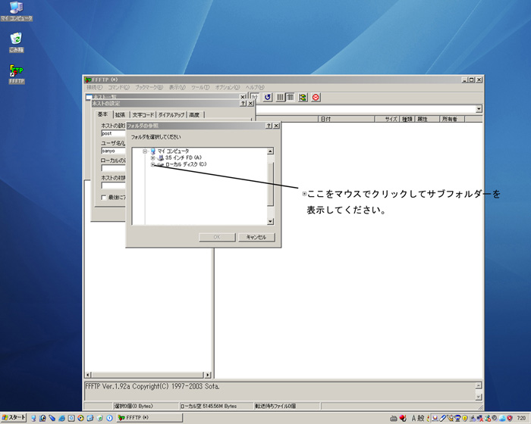The image size is (531, 424).
Task: Click status text 'ローカル空 5145.56M Bytes'
Action: tap(209, 406)
